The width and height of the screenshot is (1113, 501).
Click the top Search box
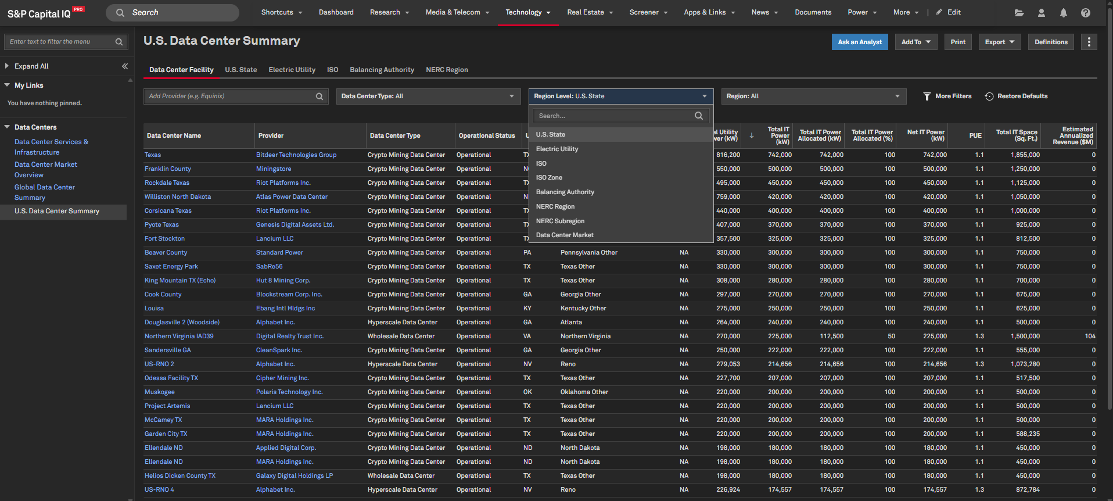[173, 12]
